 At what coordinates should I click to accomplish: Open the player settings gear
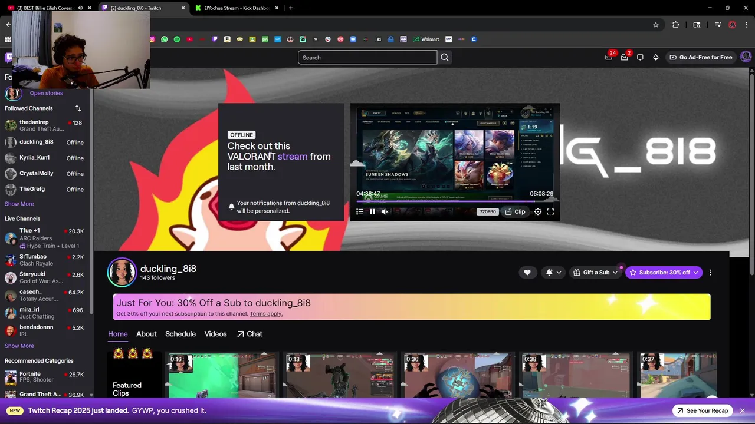pyautogui.click(x=538, y=212)
